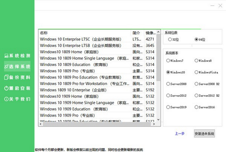Select Windows 10 1809 Home Single Language row

click(x=97, y=58)
